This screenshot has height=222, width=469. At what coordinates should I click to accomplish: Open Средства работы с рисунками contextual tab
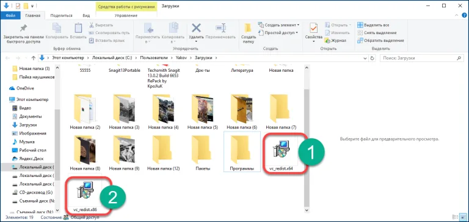(126, 6)
